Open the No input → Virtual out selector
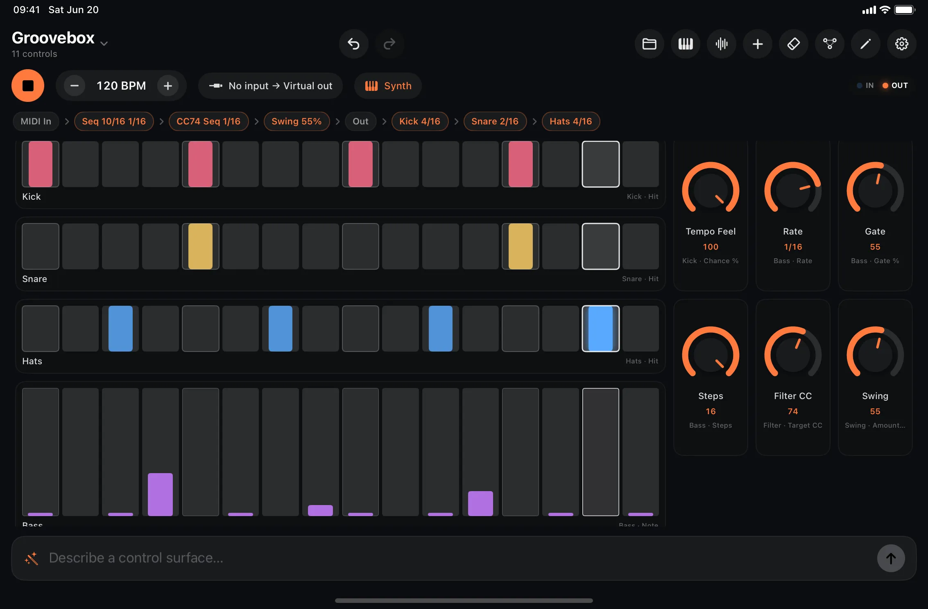928x609 pixels. [270, 86]
